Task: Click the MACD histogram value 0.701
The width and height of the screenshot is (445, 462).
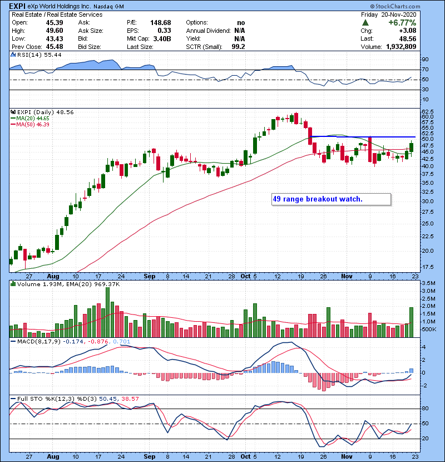Action: point(122,342)
